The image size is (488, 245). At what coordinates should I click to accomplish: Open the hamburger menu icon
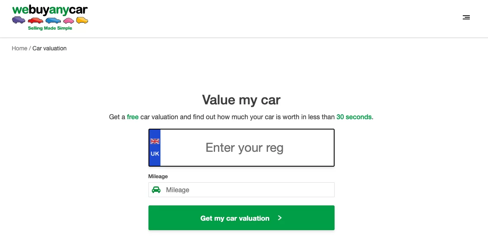pos(466,17)
